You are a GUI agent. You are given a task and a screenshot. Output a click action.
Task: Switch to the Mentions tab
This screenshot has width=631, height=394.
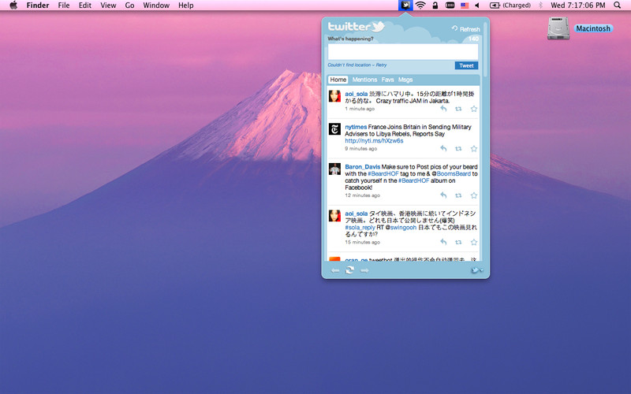[x=364, y=80]
